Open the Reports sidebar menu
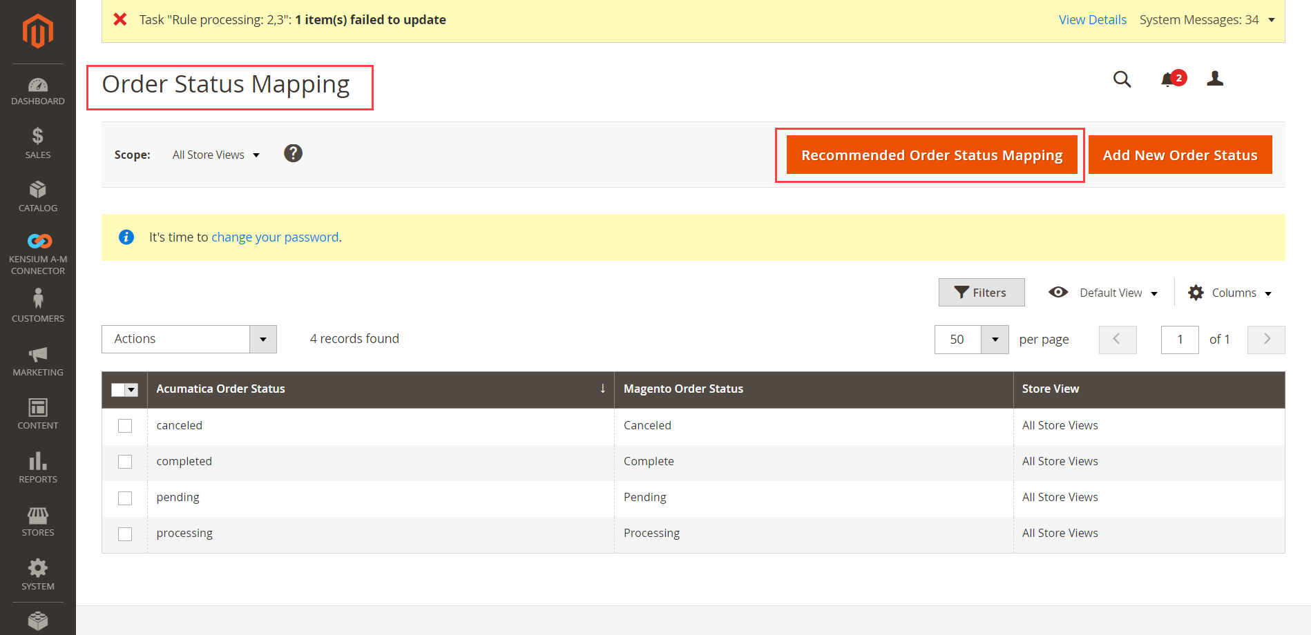 38,467
